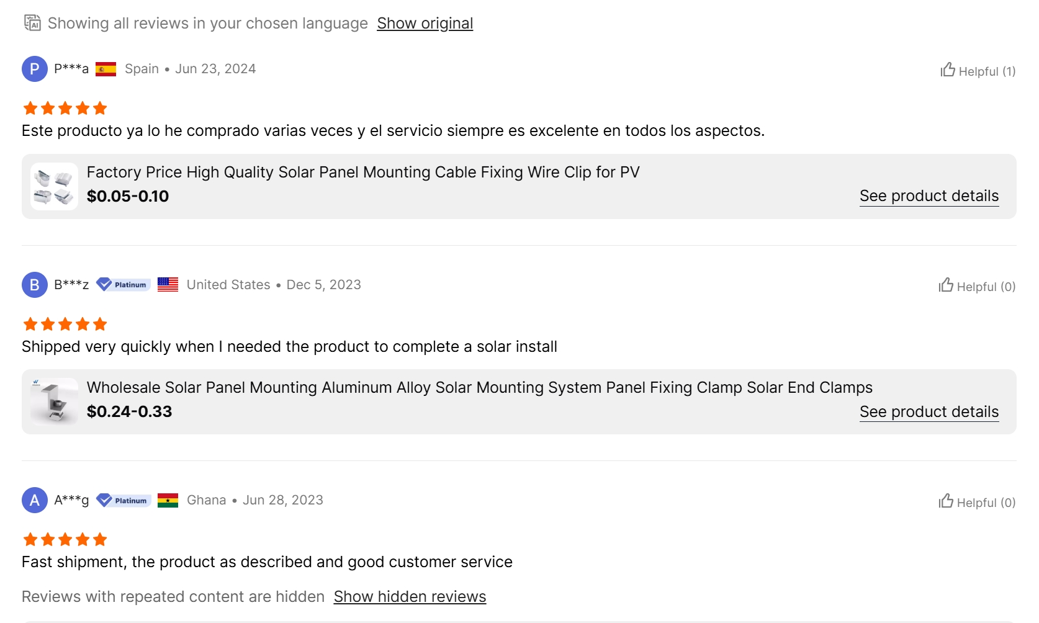Click the Spain flag icon next to P***a
1039x623 pixels.
(x=106, y=69)
